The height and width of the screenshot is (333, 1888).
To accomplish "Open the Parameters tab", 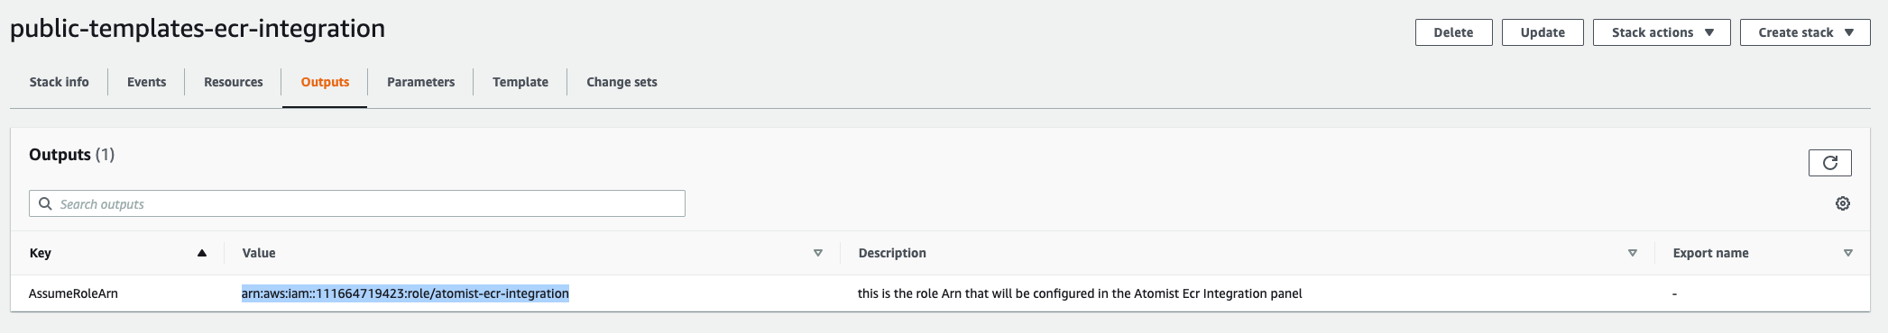I will tap(420, 82).
